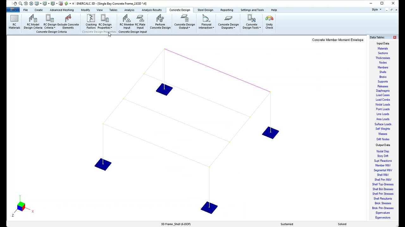
Task: Switch to the View tab
Action: 100,10
